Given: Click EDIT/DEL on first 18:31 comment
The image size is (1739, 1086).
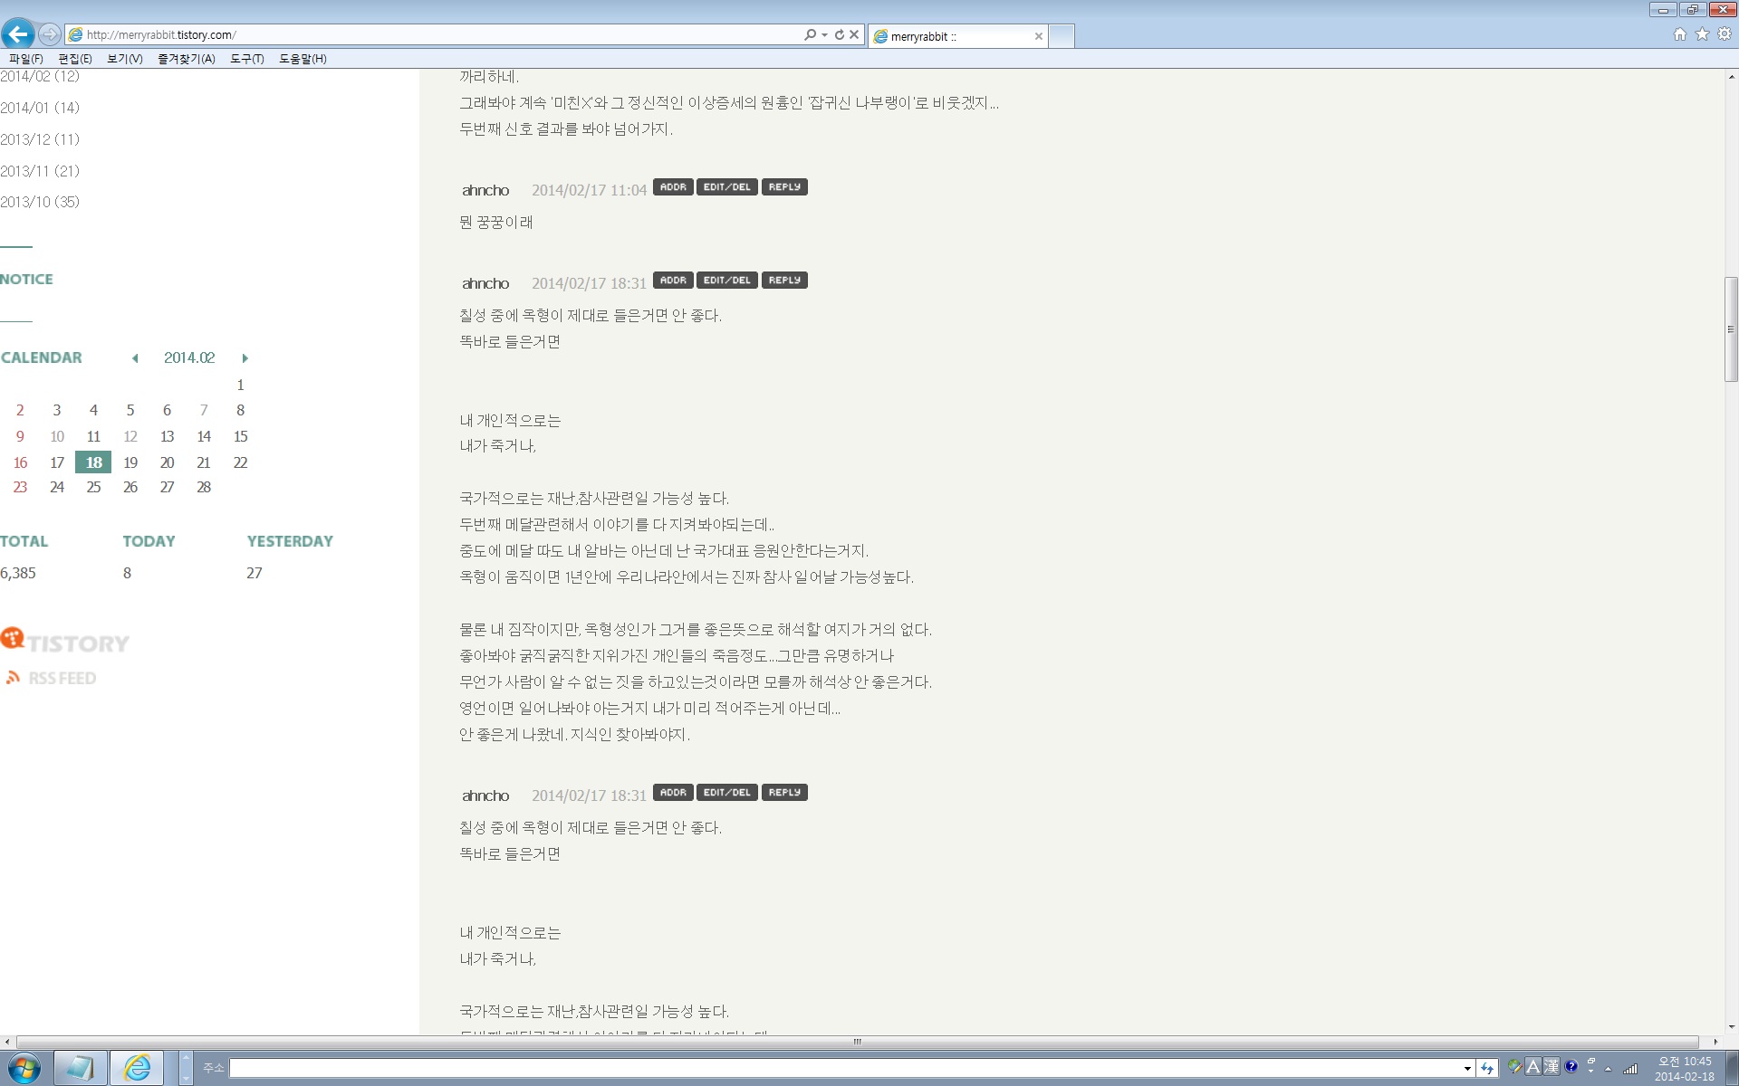Looking at the screenshot, I should pos(726,281).
